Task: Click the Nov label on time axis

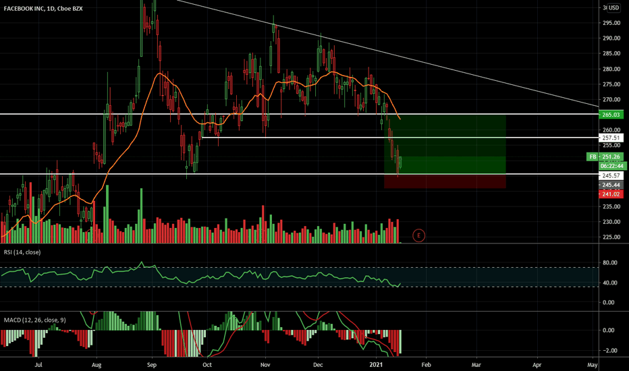Action: (265, 364)
